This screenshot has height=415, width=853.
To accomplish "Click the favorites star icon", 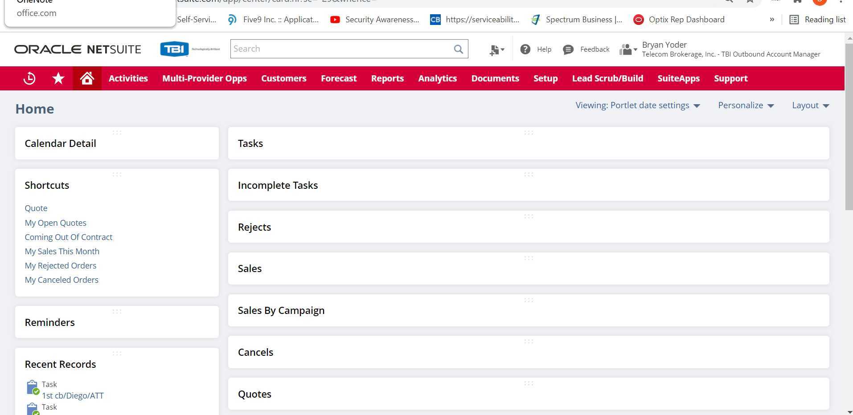I will pyautogui.click(x=58, y=78).
